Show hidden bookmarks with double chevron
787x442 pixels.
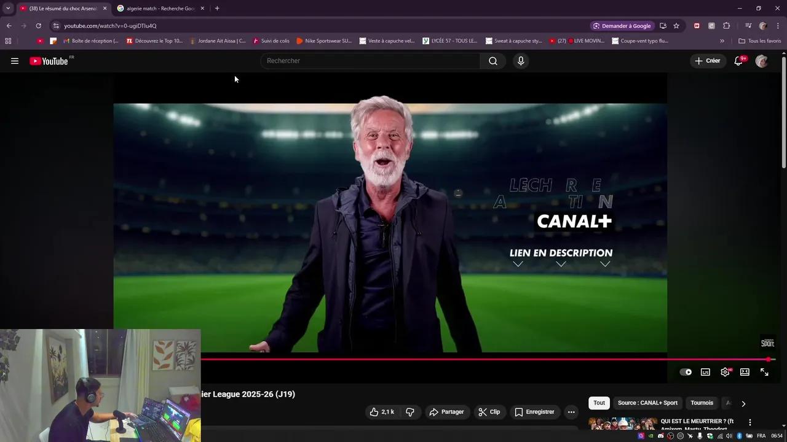pos(722,41)
